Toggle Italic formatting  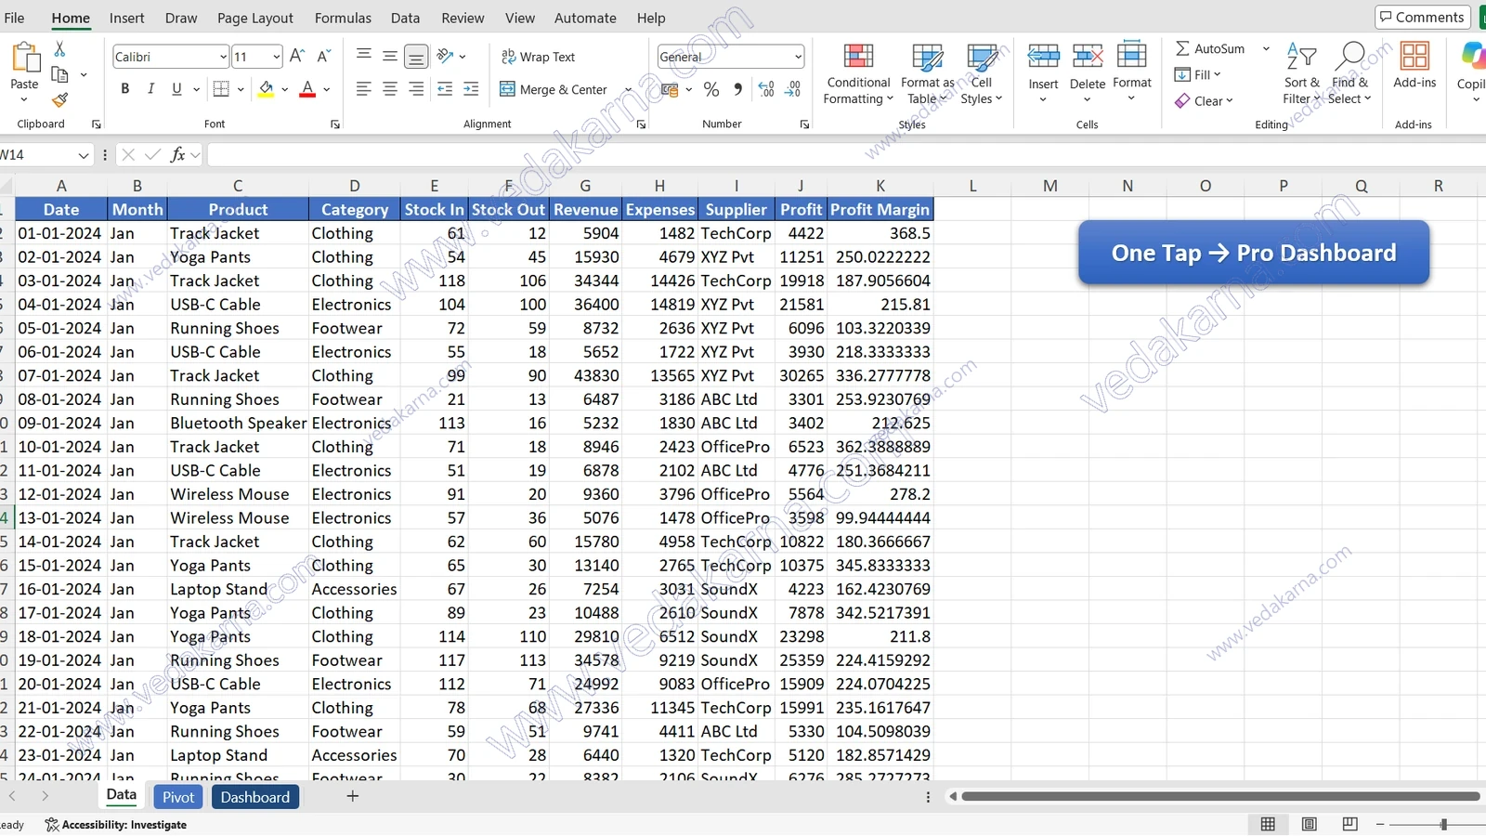click(x=150, y=89)
